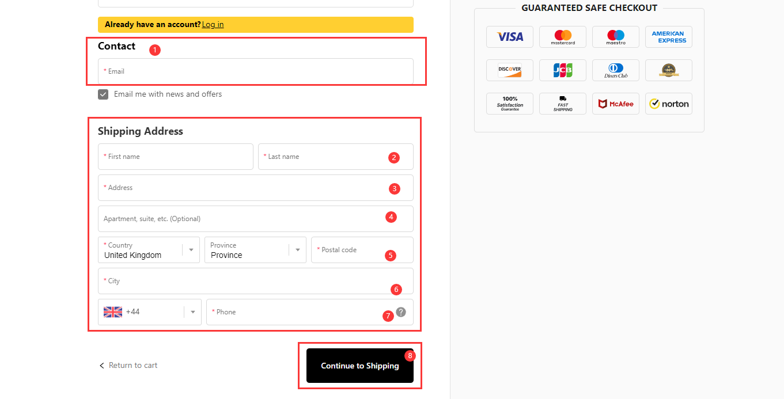Click the McAfee security badge

click(615, 104)
